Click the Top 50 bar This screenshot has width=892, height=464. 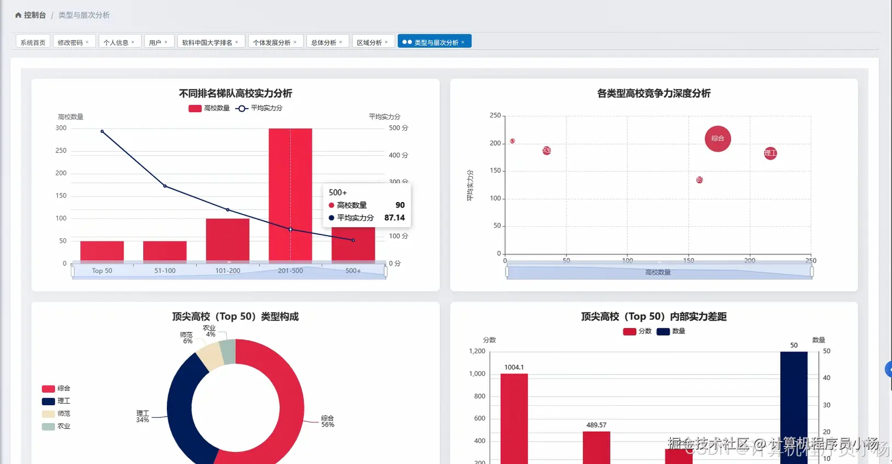pos(102,252)
